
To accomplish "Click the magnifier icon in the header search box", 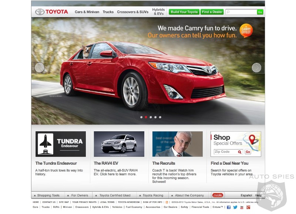I will 228,12.
